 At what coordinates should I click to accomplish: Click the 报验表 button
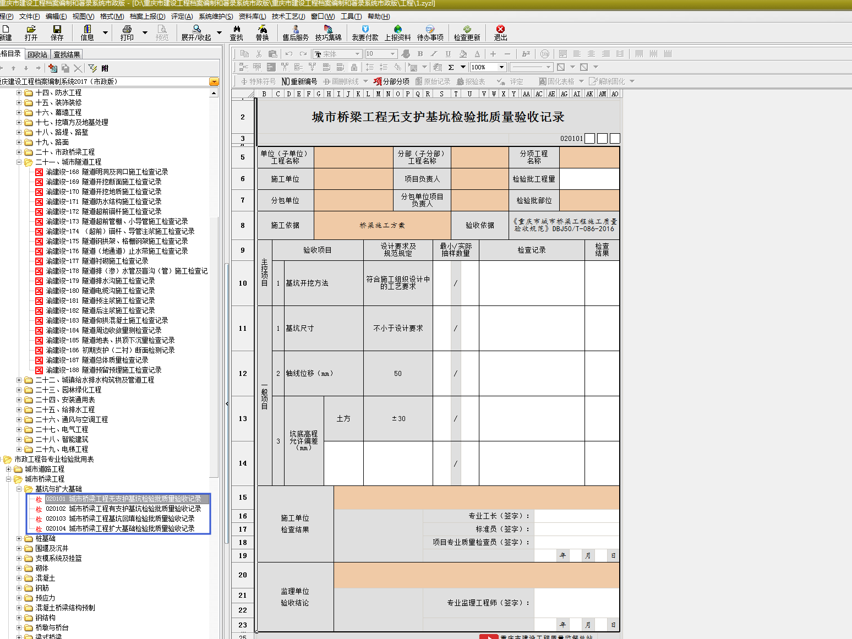pyautogui.click(x=471, y=81)
